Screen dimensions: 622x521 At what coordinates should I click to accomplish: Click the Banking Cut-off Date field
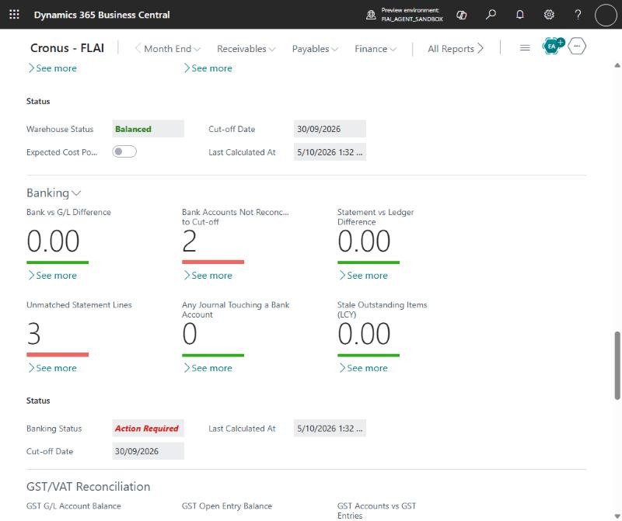point(148,451)
